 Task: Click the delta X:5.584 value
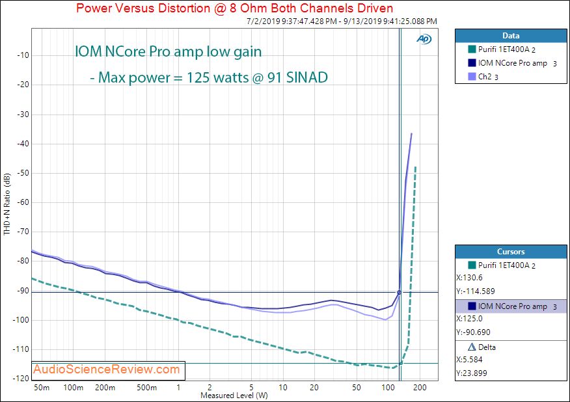point(469,360)
